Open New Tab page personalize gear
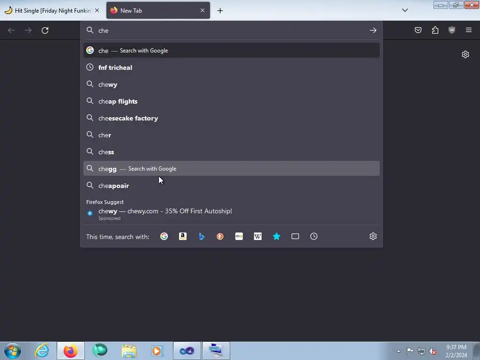Viewport: 480px width, 360px height. (465, 54)
